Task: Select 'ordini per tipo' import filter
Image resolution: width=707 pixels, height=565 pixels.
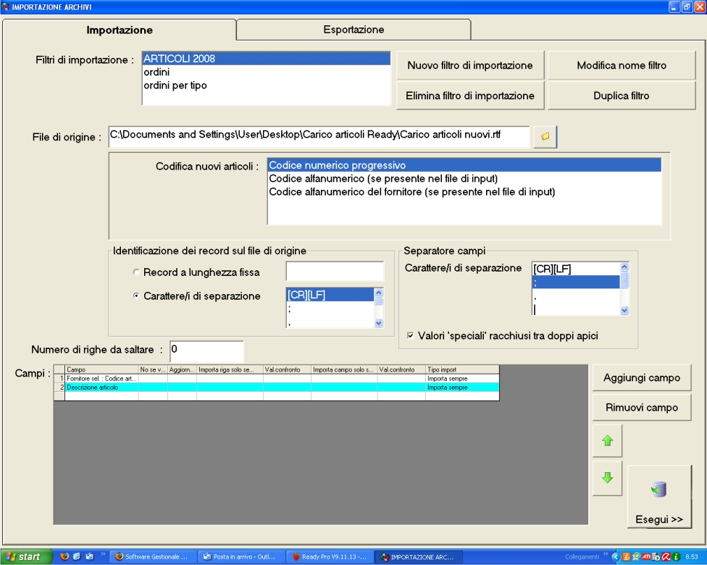Action: pyautogui.click(x=266, y=85)
